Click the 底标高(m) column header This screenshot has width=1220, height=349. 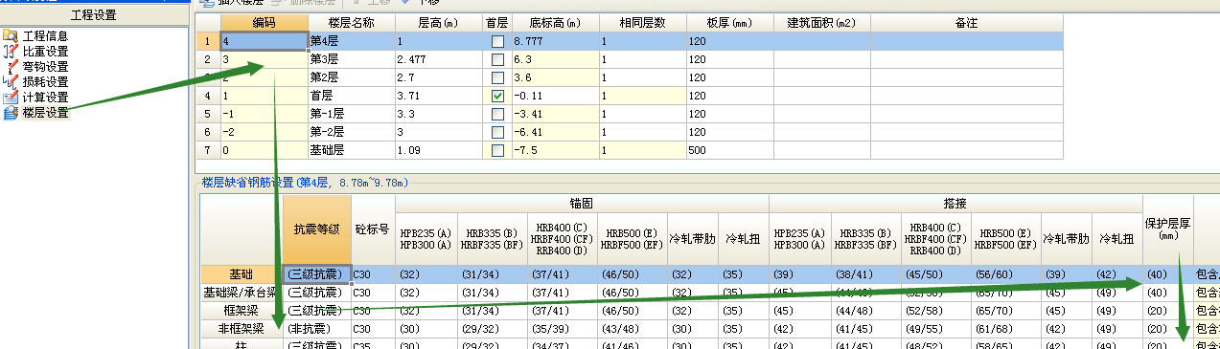tap(556, 22)
